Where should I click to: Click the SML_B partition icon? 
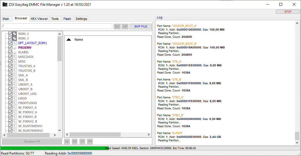pos(14,80)
